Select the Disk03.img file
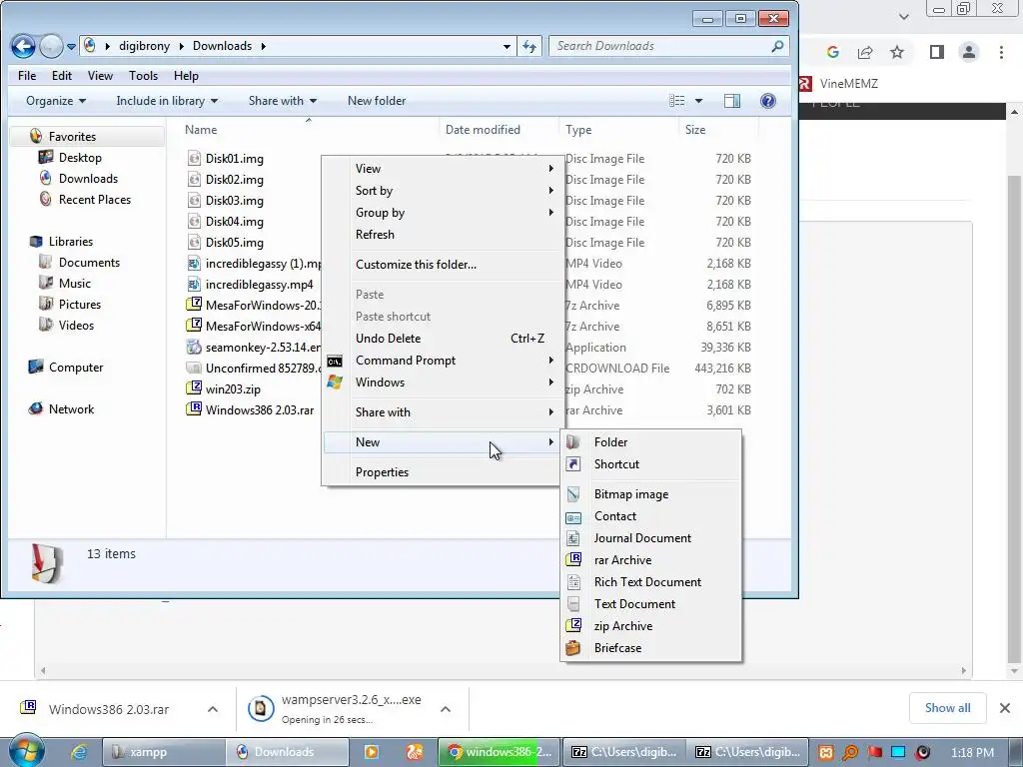This screenshot has height=767, width=1023. [x=234, y=201]
